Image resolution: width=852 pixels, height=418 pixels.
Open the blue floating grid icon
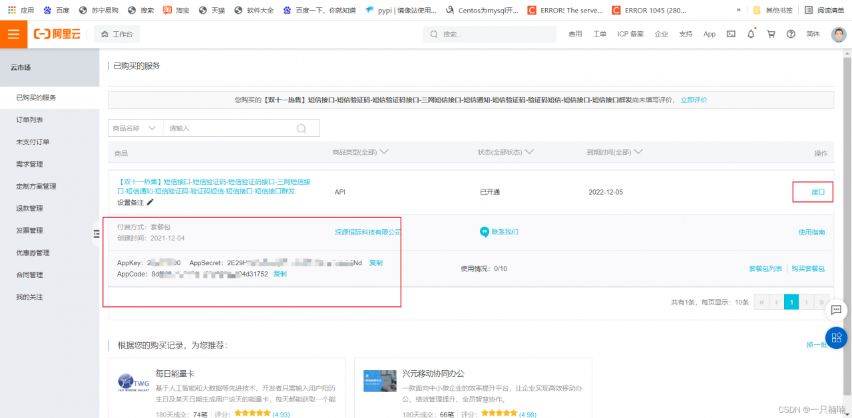point(836,338)
